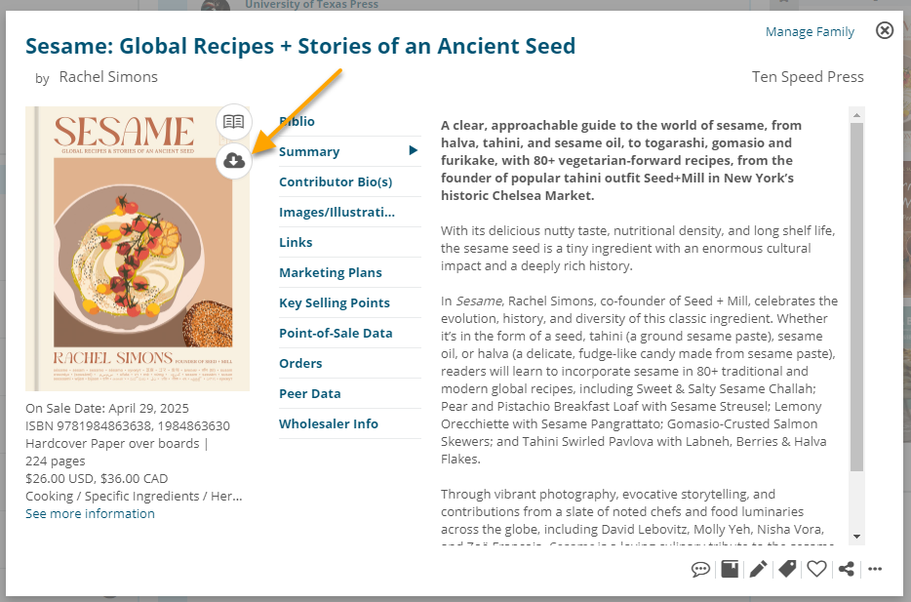Close the title detail dialog
Image resolution: width=911 pixels, height=602 pixels.
click(885, 30)
